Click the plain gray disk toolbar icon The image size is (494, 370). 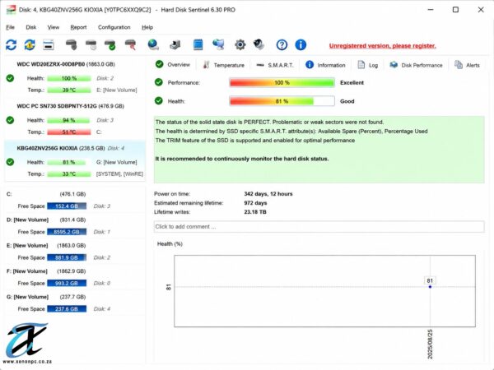(x=71, y=45)
